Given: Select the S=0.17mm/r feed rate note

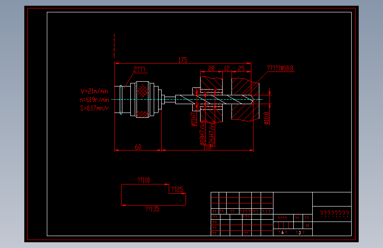Looking at the screenshot, I should [95, 108].
